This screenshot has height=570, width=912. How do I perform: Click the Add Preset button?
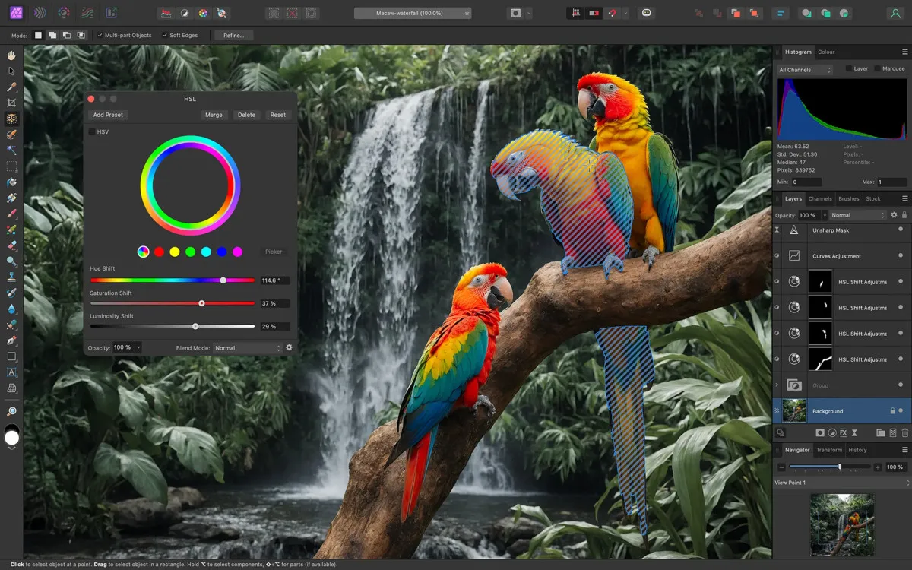pyautogui.click(x=107, y=115)
